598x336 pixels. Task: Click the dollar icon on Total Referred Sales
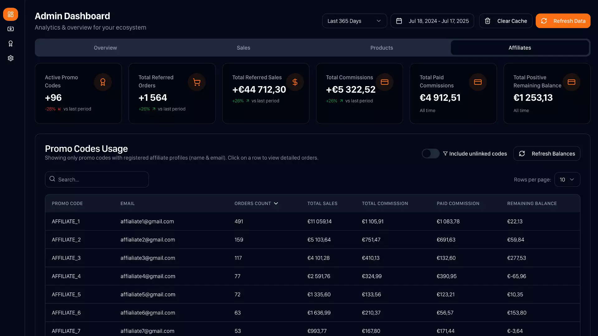tap(295, 82)
